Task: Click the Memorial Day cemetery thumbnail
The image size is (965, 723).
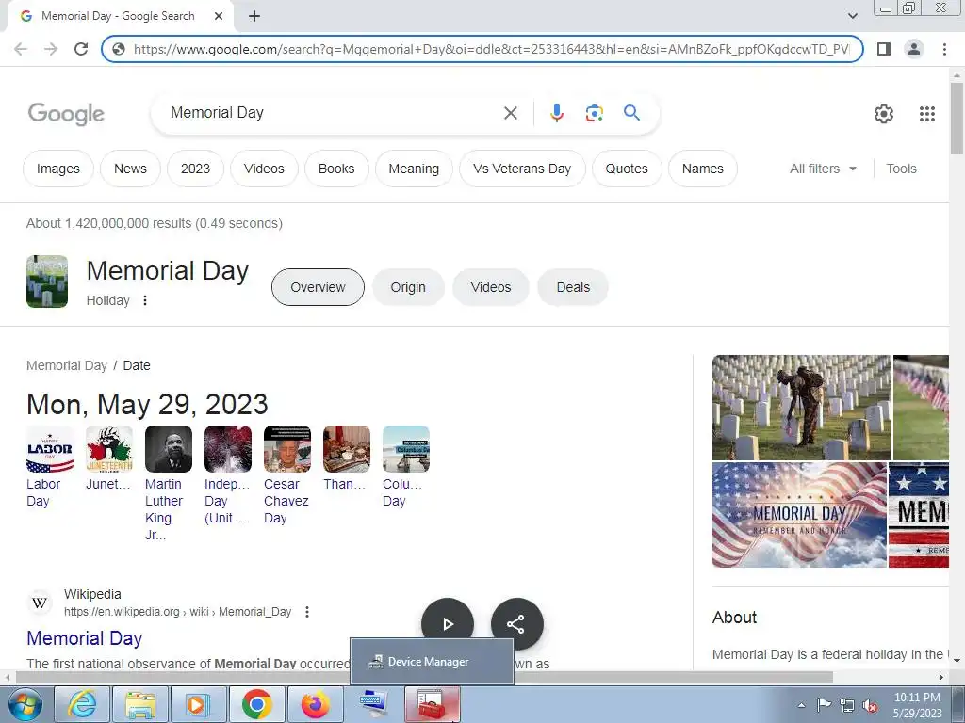Action: click(47, 281)
